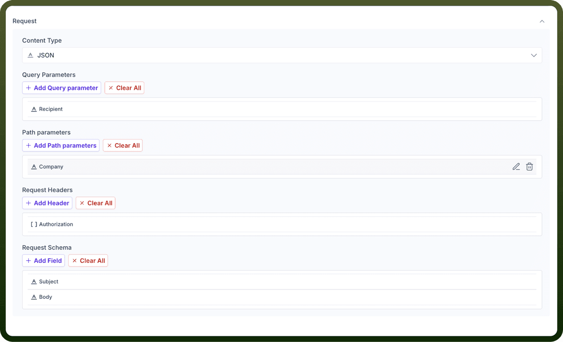Click the Add Path parameters button
This screenshot has height=342, width=563.
pos(61,146)
